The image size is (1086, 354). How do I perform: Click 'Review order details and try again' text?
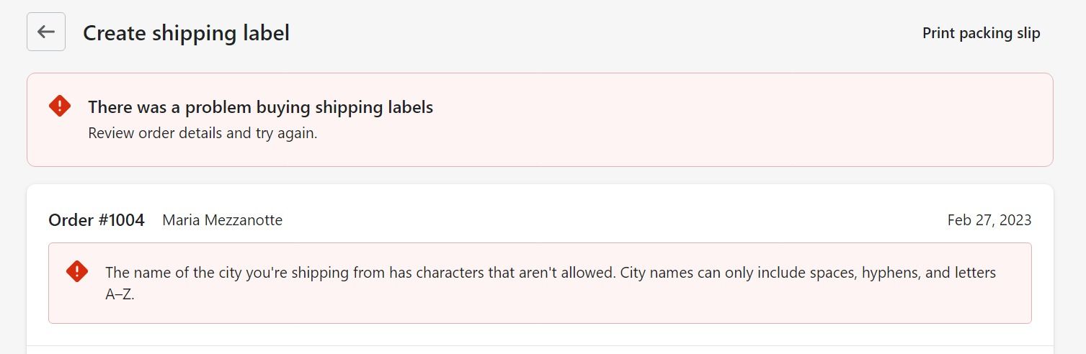click(202, 133)
